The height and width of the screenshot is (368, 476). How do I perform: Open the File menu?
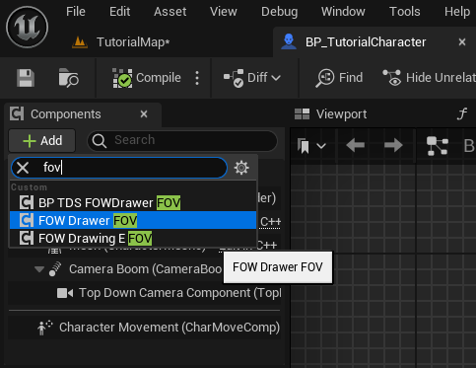pos(76,12)
